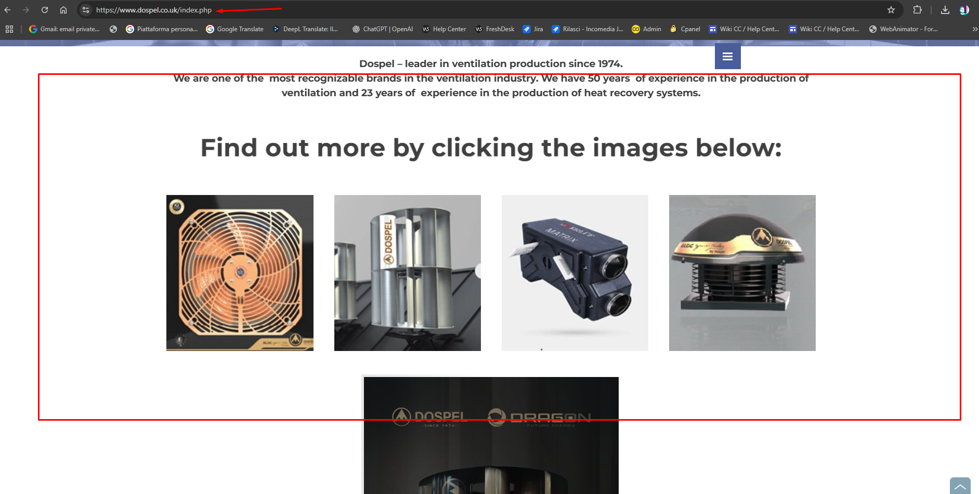The image size is (979, 494).
Task: Click the browser forward arrow
Action: point(26,10)
